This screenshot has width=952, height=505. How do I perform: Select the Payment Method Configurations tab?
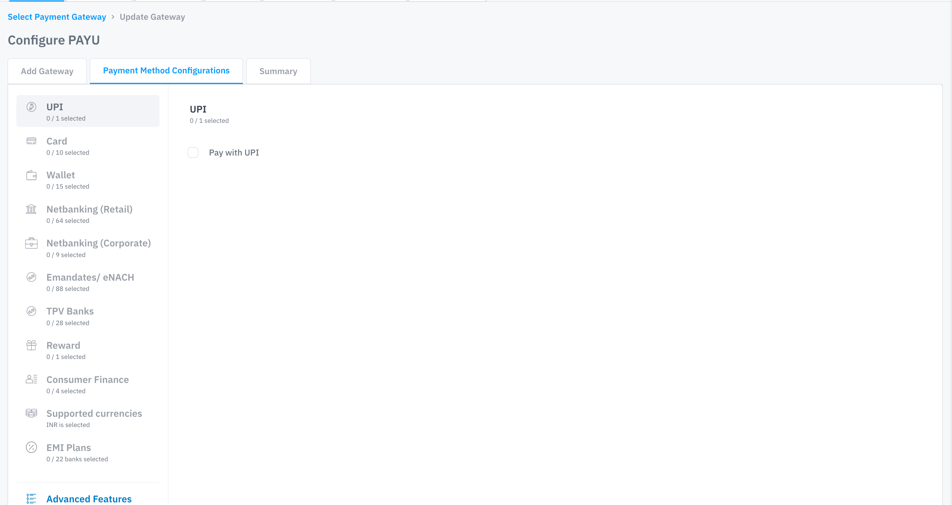(166, 71)
